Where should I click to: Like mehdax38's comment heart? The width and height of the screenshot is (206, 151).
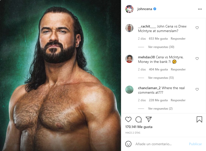point(197,59)
